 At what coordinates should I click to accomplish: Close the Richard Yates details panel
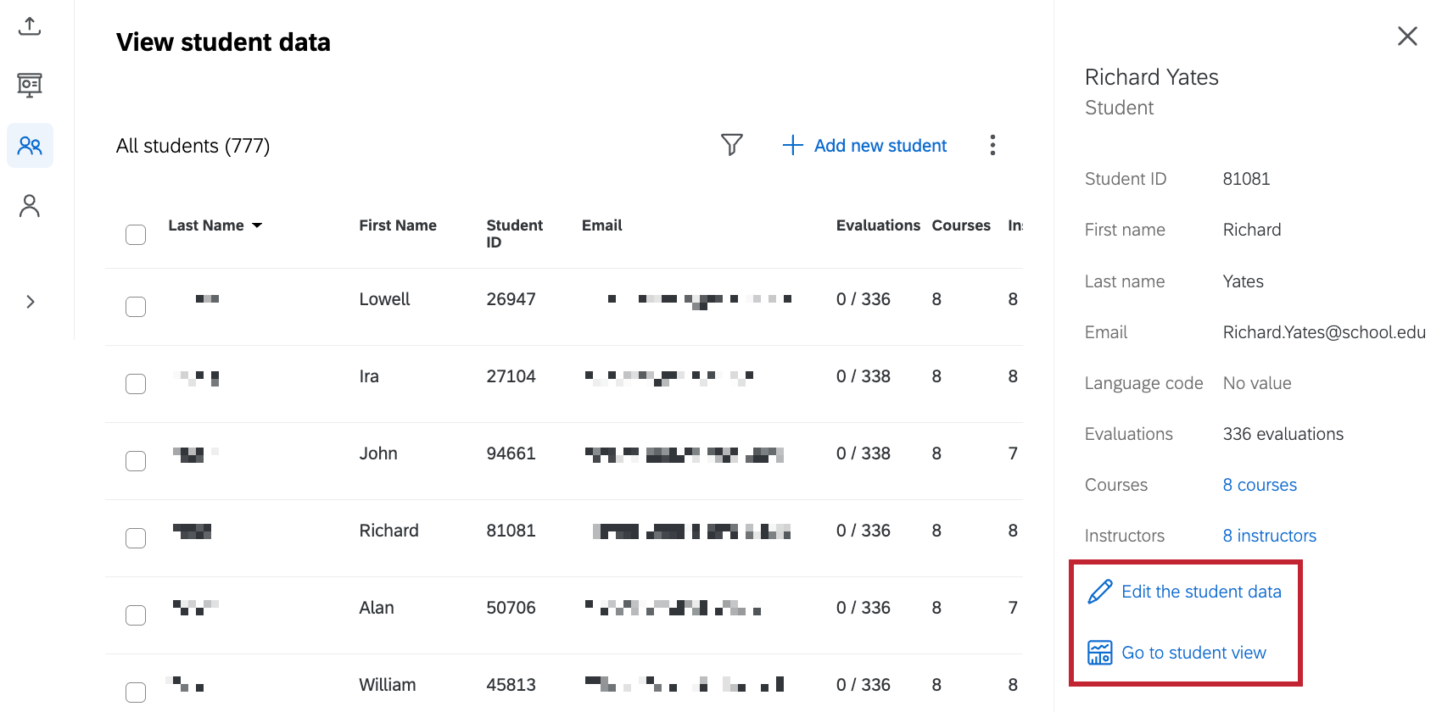(1407, 36)
